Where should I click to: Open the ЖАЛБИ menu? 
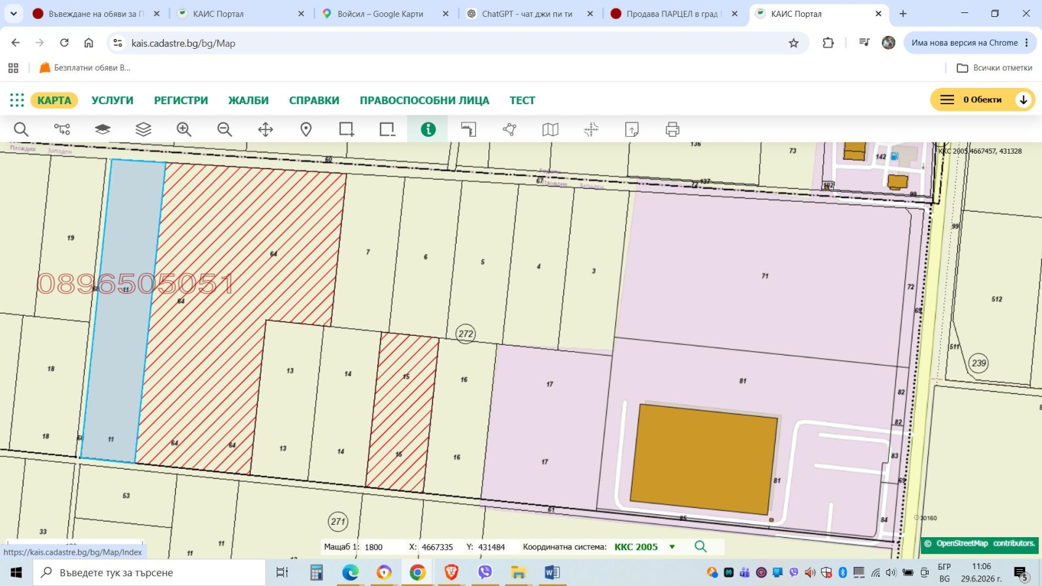[x=248, y=100]
